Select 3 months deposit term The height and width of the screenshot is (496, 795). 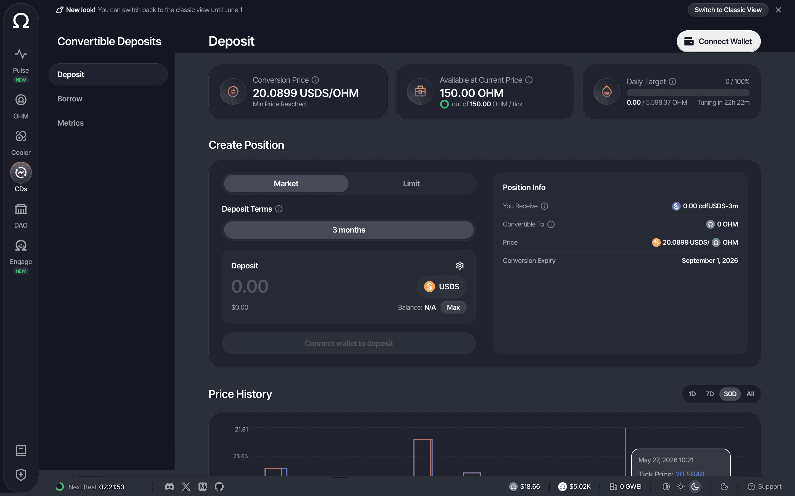pos(349,230)
